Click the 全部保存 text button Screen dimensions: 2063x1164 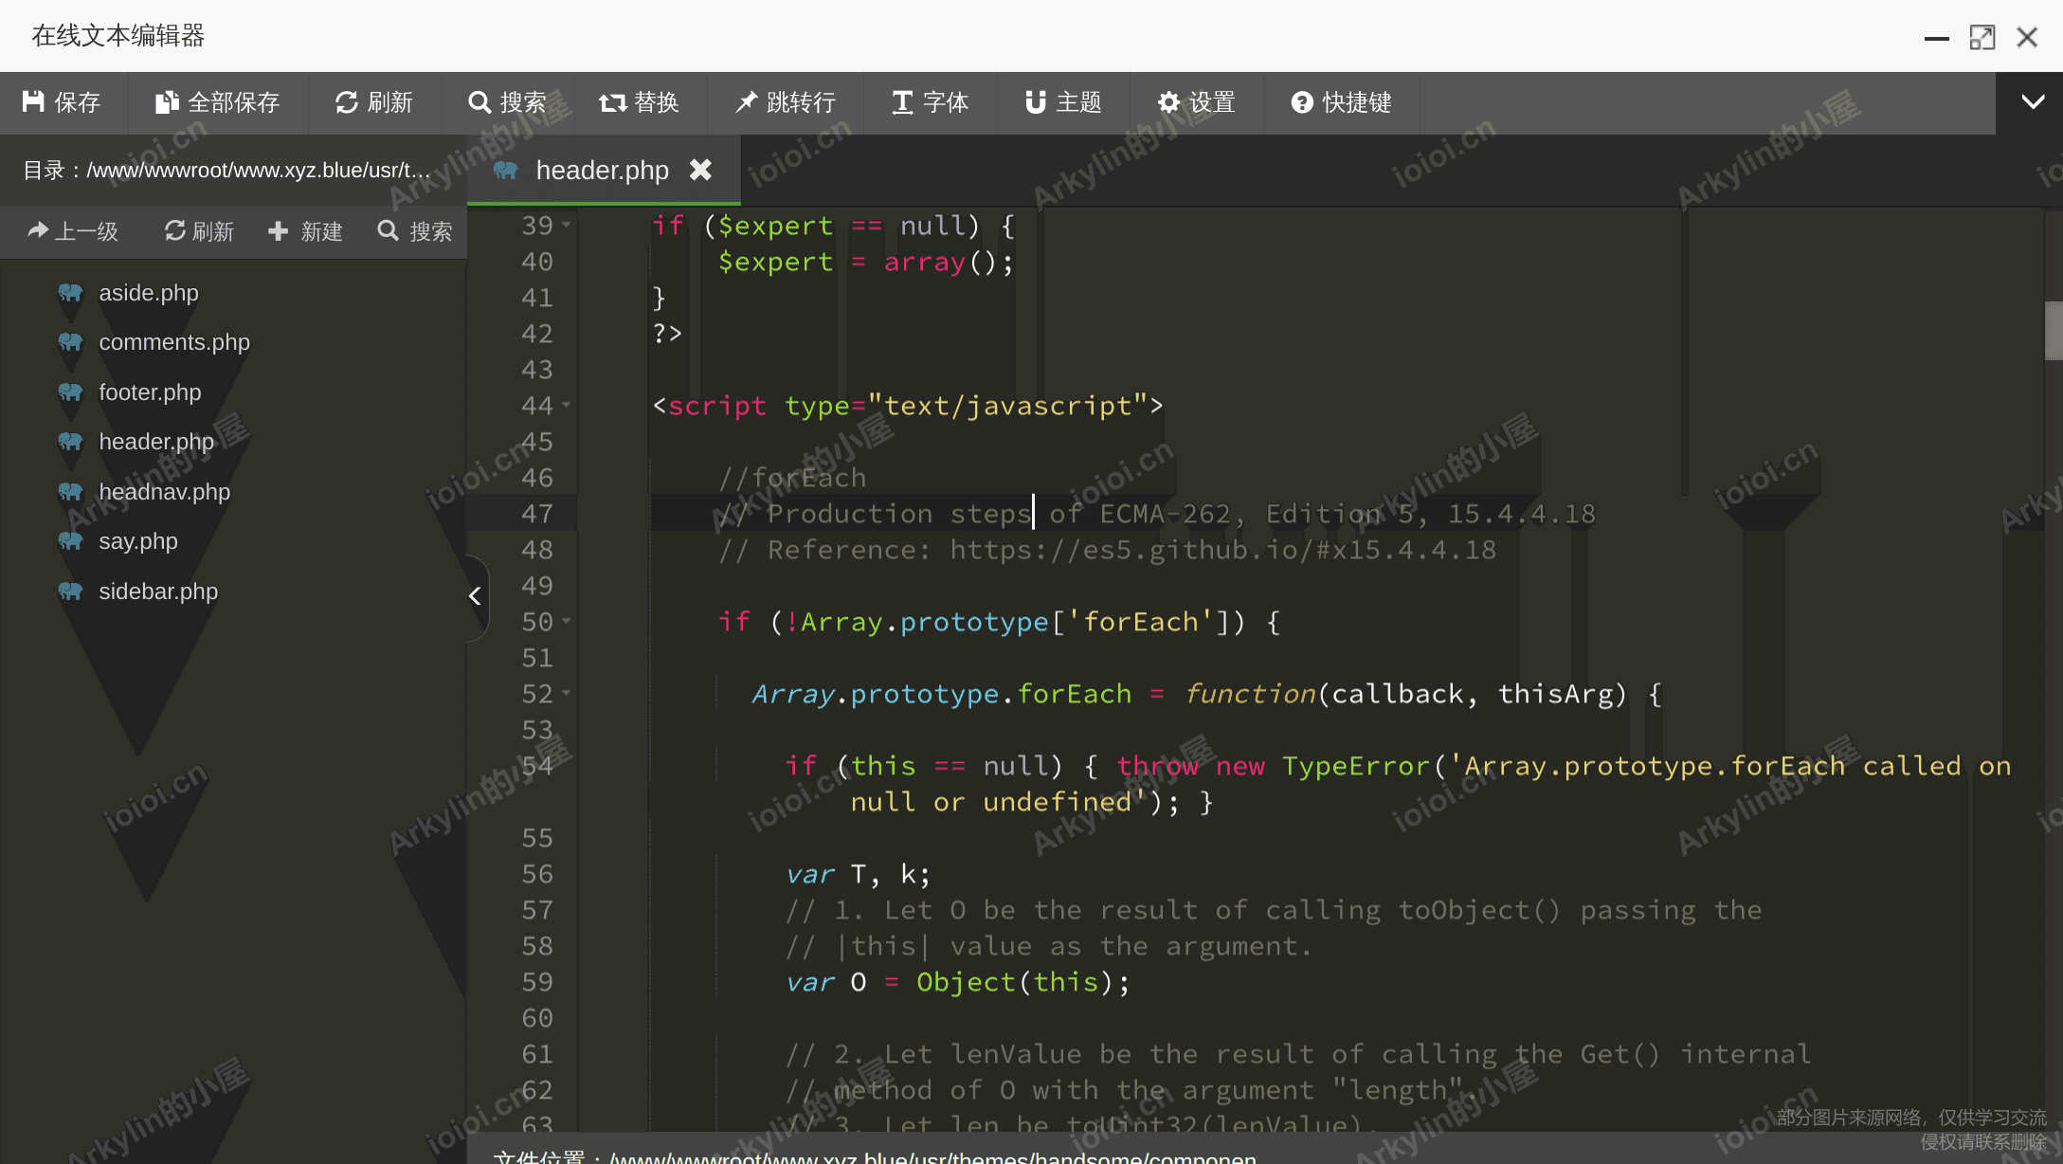click(x=233, y=101)
